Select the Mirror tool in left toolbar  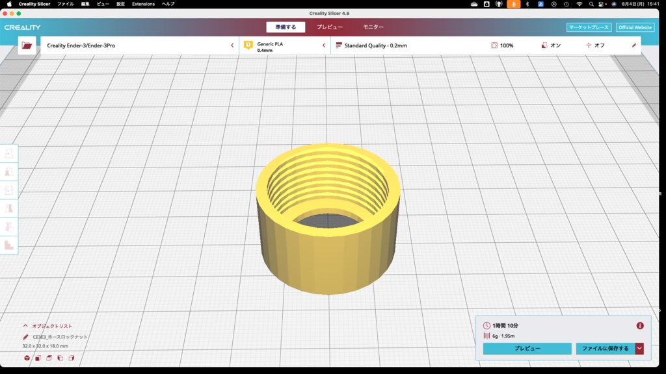(8, 208)
